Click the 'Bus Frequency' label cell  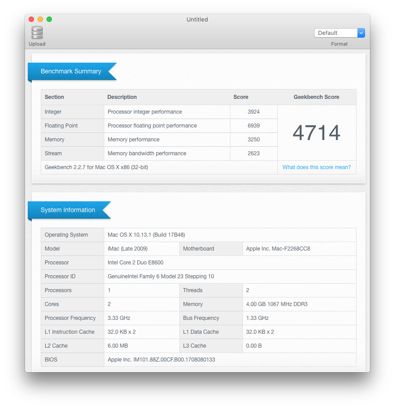click(211, 318)
